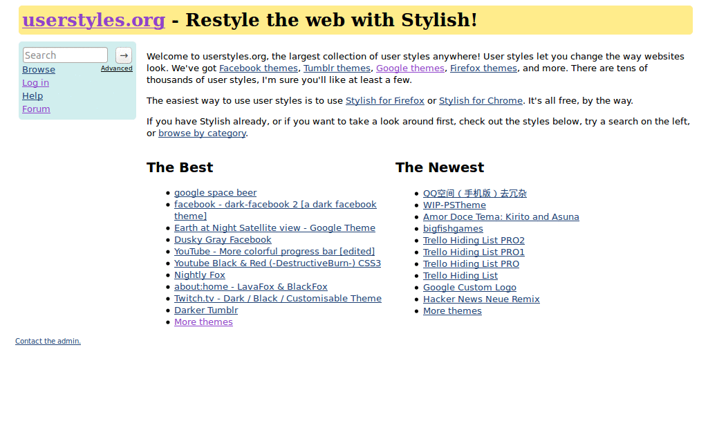This screenshot has height=446, width=708.
Task: Visit the Forum sidebar link
Action: tap(36, 109)
